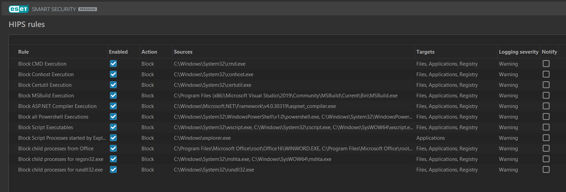The image size is (566, 192).
Task: Disable the Block CMD Execution rule
Action: click(x=113, y=64)
